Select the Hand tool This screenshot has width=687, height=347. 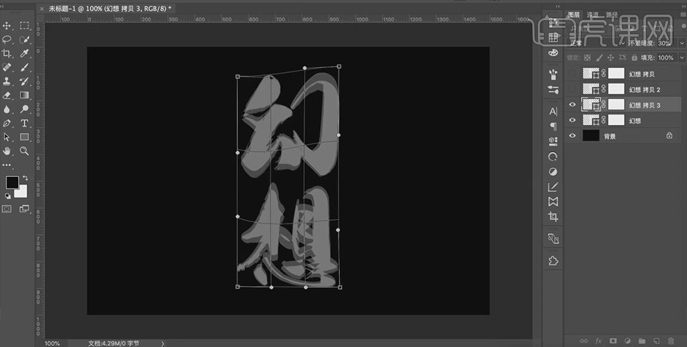pos(6,151)
